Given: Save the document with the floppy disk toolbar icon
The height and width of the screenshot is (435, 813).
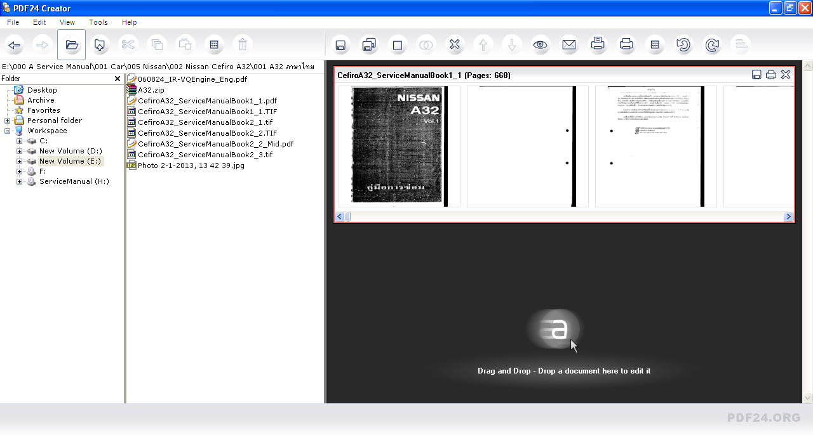Looking at the screenshot, I should click(x=340, y=45).
